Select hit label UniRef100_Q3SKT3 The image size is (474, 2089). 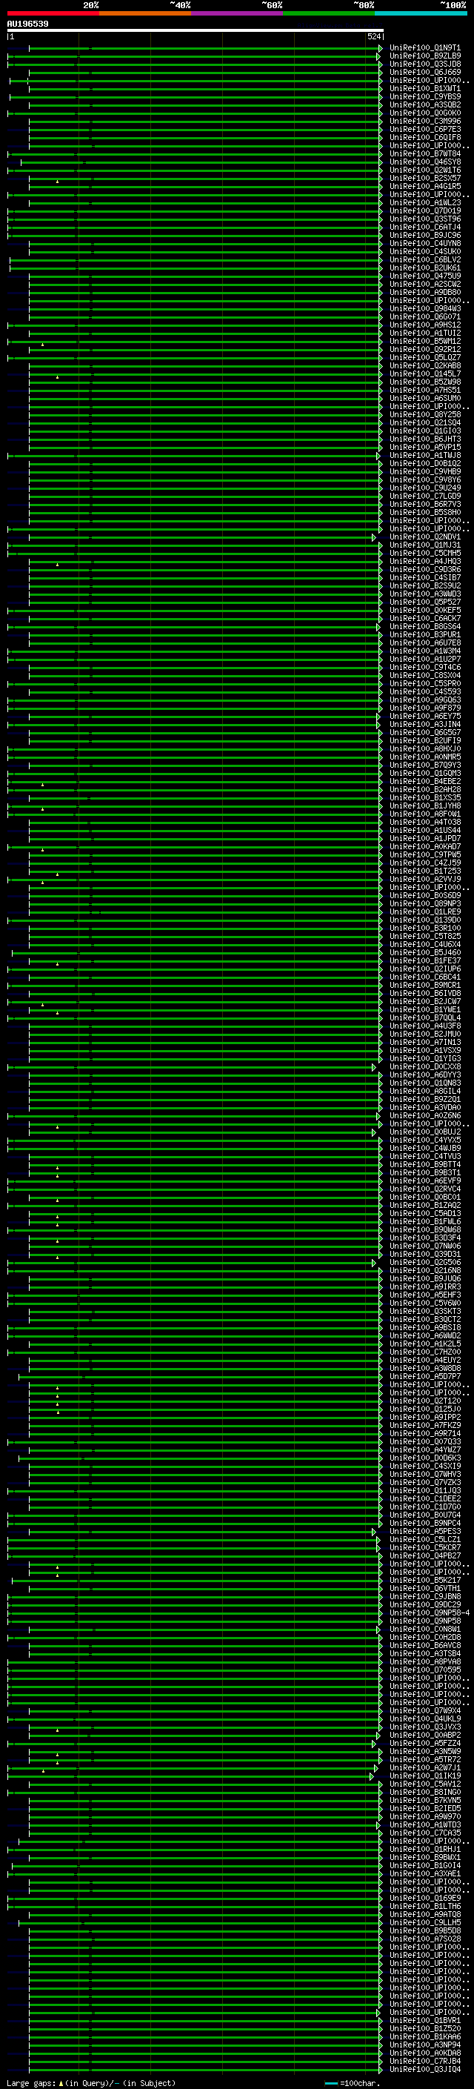(425, 1312)
